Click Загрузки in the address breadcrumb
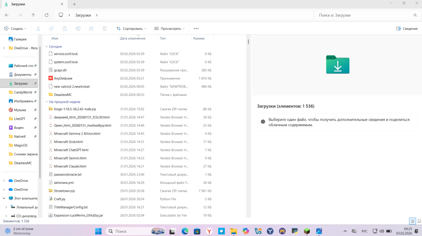The height and width of the screenshot is (236, 422). (83, 15)
